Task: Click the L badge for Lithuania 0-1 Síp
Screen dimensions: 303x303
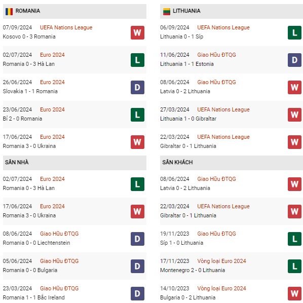Action: (294, 32)
